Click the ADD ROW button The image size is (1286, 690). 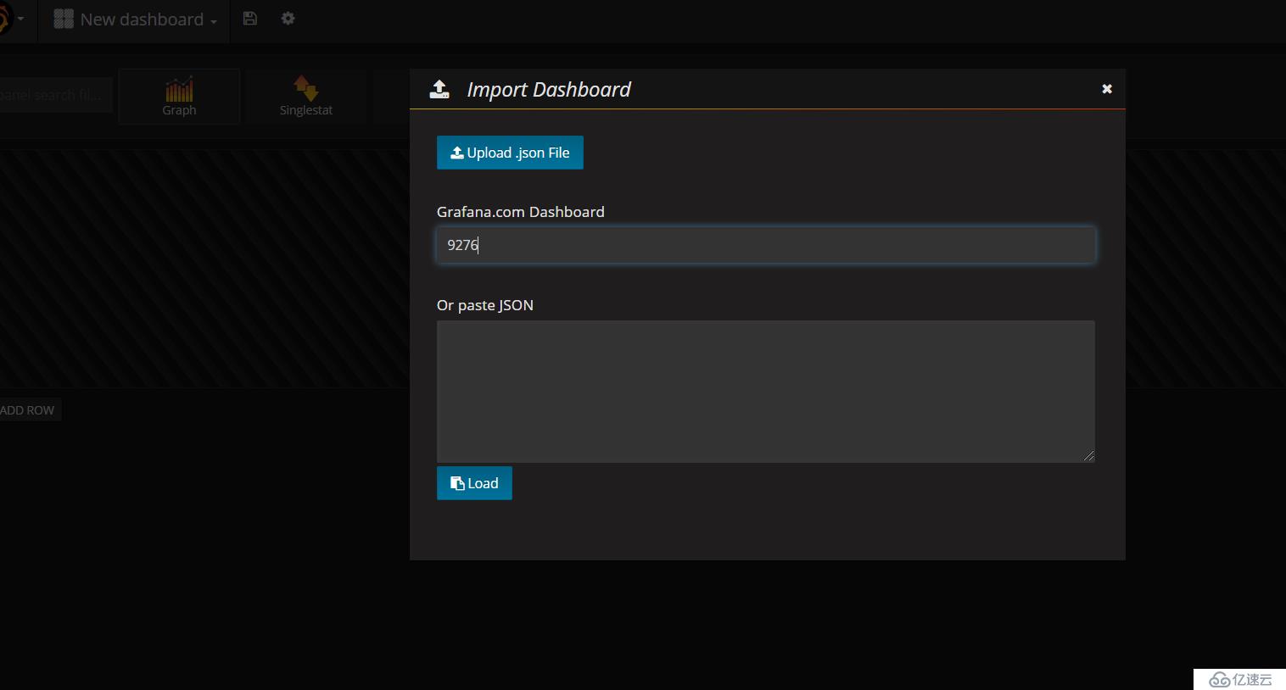click(x=28, y=410)
